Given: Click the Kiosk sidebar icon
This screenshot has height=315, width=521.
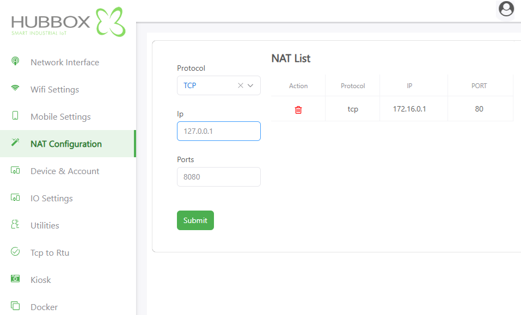Looking at the screenshot, I should (15, 279).
